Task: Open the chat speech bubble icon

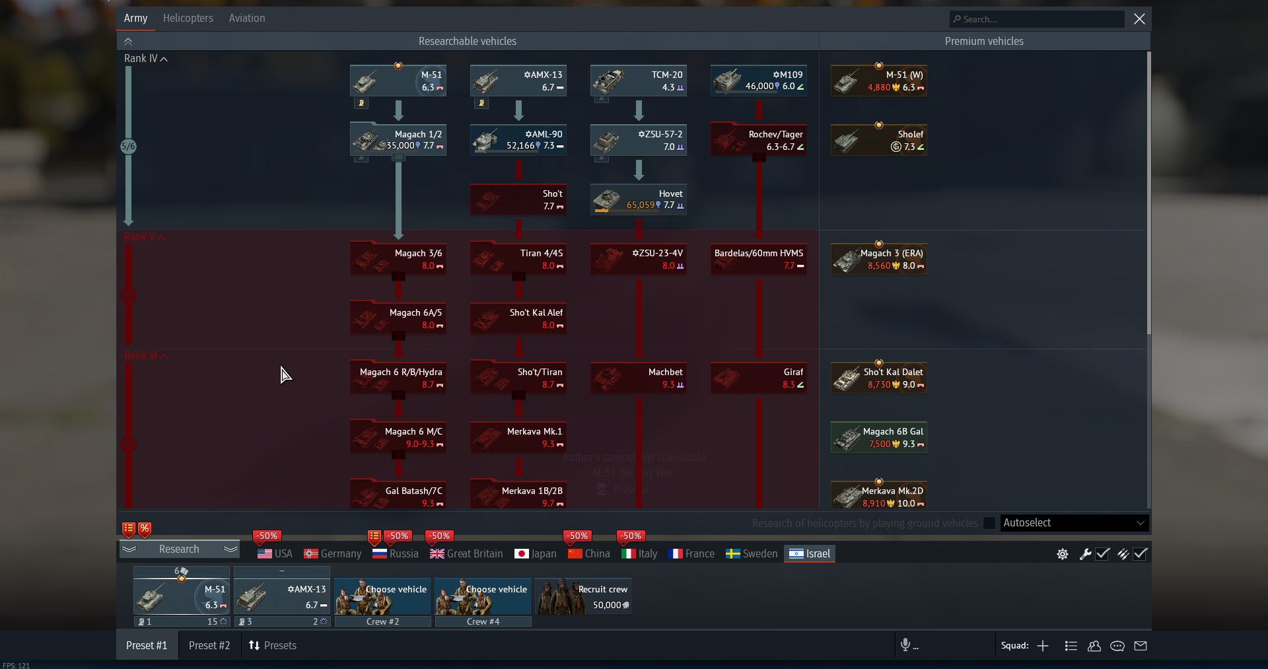Action: coord(1117,646)
